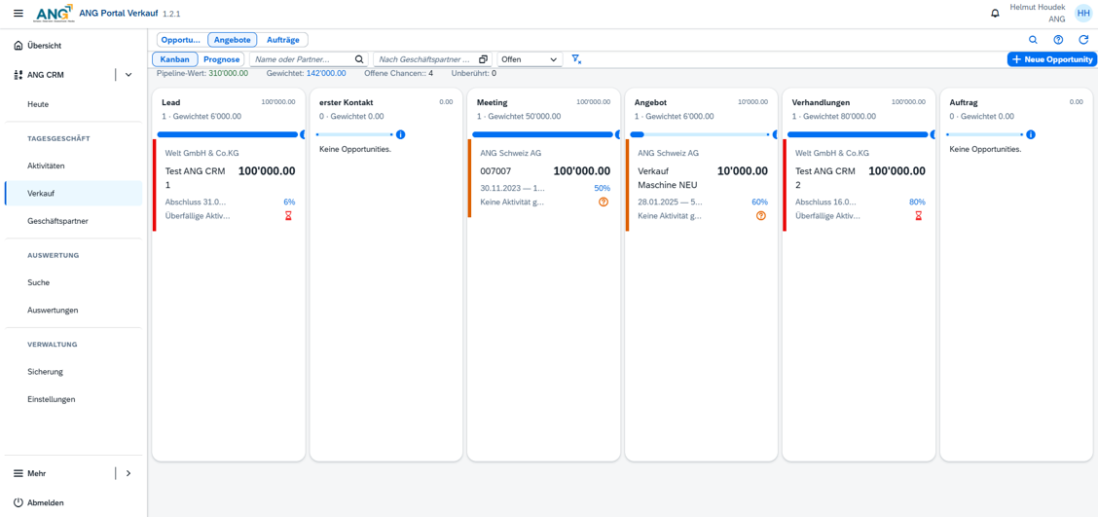Viewport: 1098px width, 517px height.
Task: Open Verkauf in the sidebar
Action: 73,194
